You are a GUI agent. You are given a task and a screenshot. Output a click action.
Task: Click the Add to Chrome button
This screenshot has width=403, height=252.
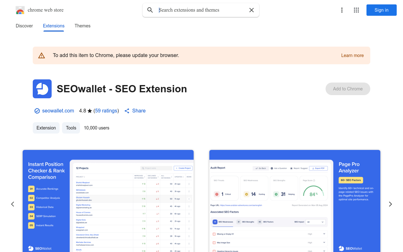(x=348, y=89)
